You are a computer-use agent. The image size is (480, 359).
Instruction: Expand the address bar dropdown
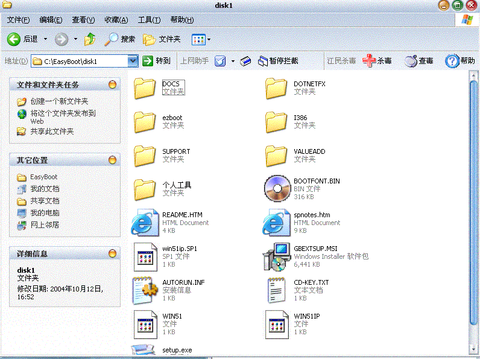pos(133,61)
